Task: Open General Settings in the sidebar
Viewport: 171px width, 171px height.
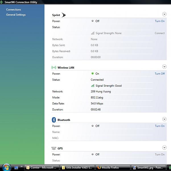Action: (x=16, y=15)
